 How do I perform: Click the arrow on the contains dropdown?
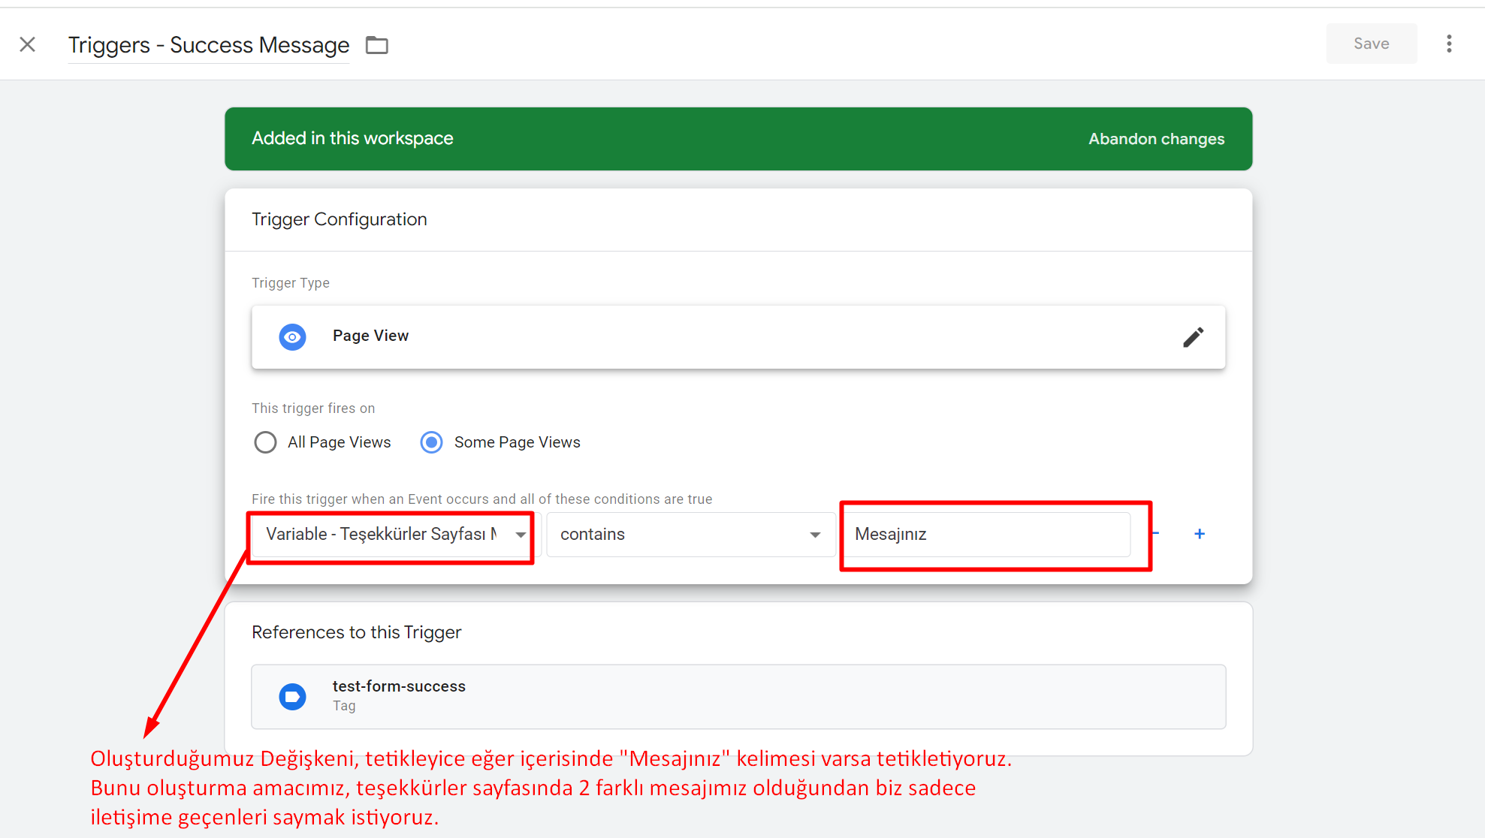coord(815,535)
